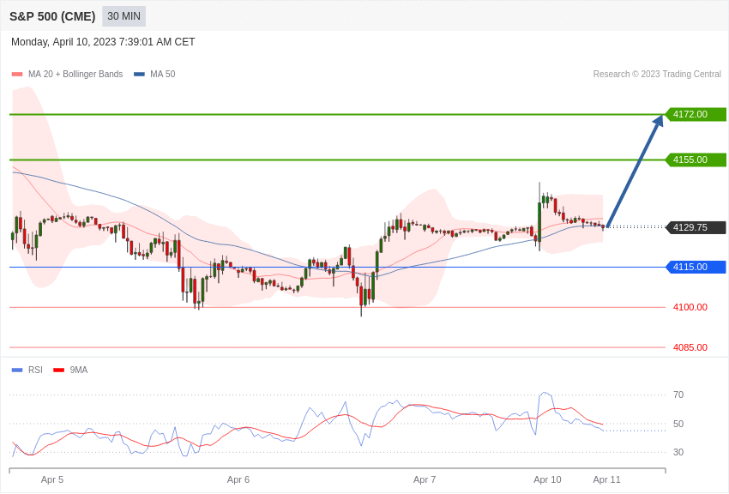Click the 30 MIN timeframe badge

(x=124, y=16)
